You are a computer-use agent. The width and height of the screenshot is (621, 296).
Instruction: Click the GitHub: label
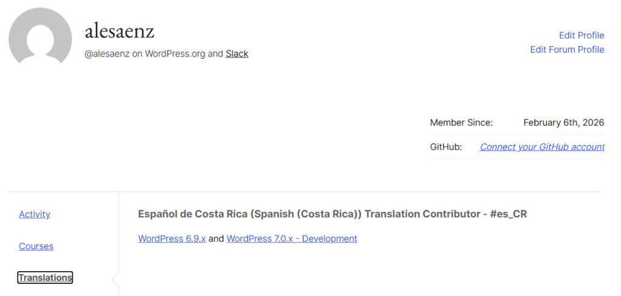coord(446,147)
